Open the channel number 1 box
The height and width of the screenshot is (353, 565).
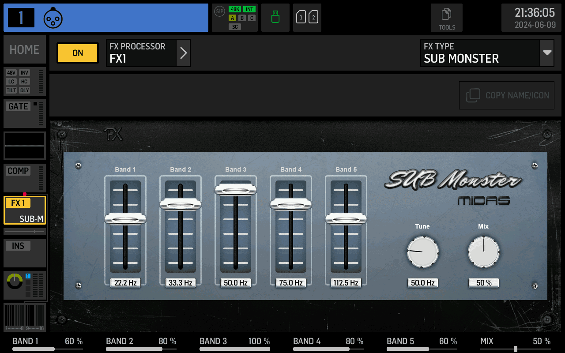[21, 18]
